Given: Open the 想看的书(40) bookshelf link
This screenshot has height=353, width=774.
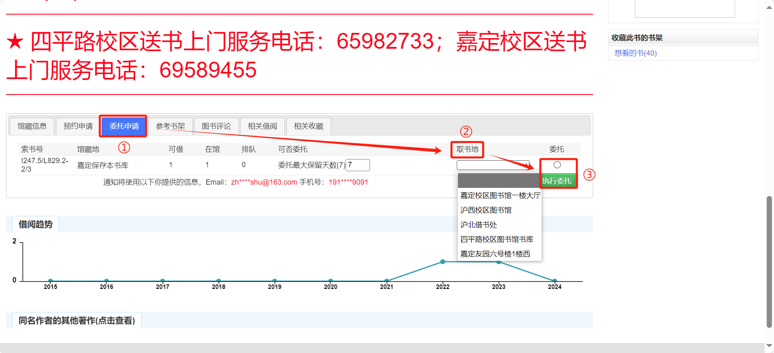Looking at the screenshot, I should pyautogui.click(x=635, y=53).
